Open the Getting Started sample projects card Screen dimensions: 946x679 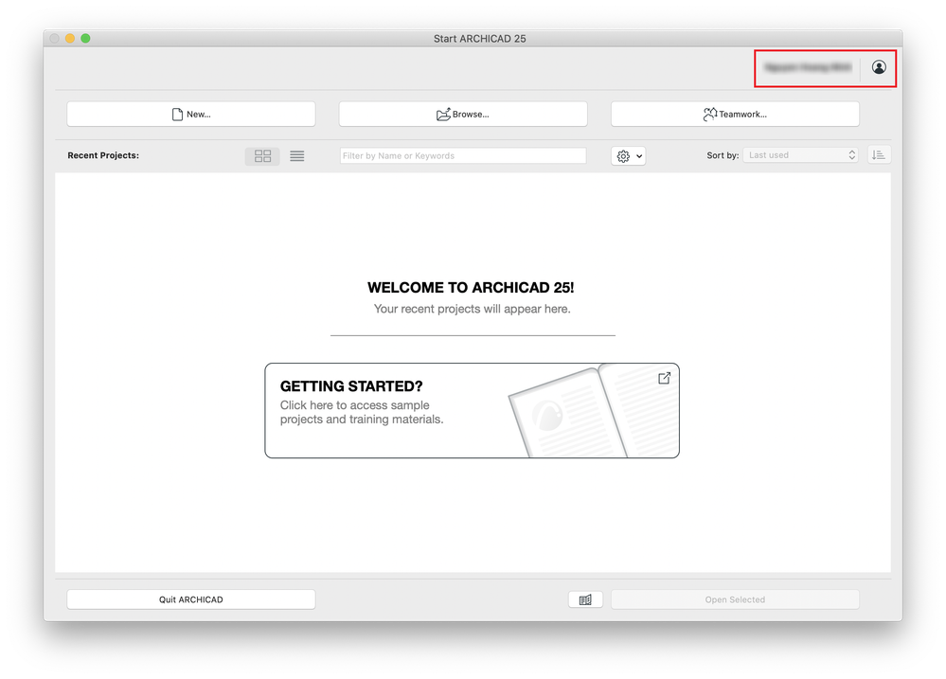click(472, 410)
